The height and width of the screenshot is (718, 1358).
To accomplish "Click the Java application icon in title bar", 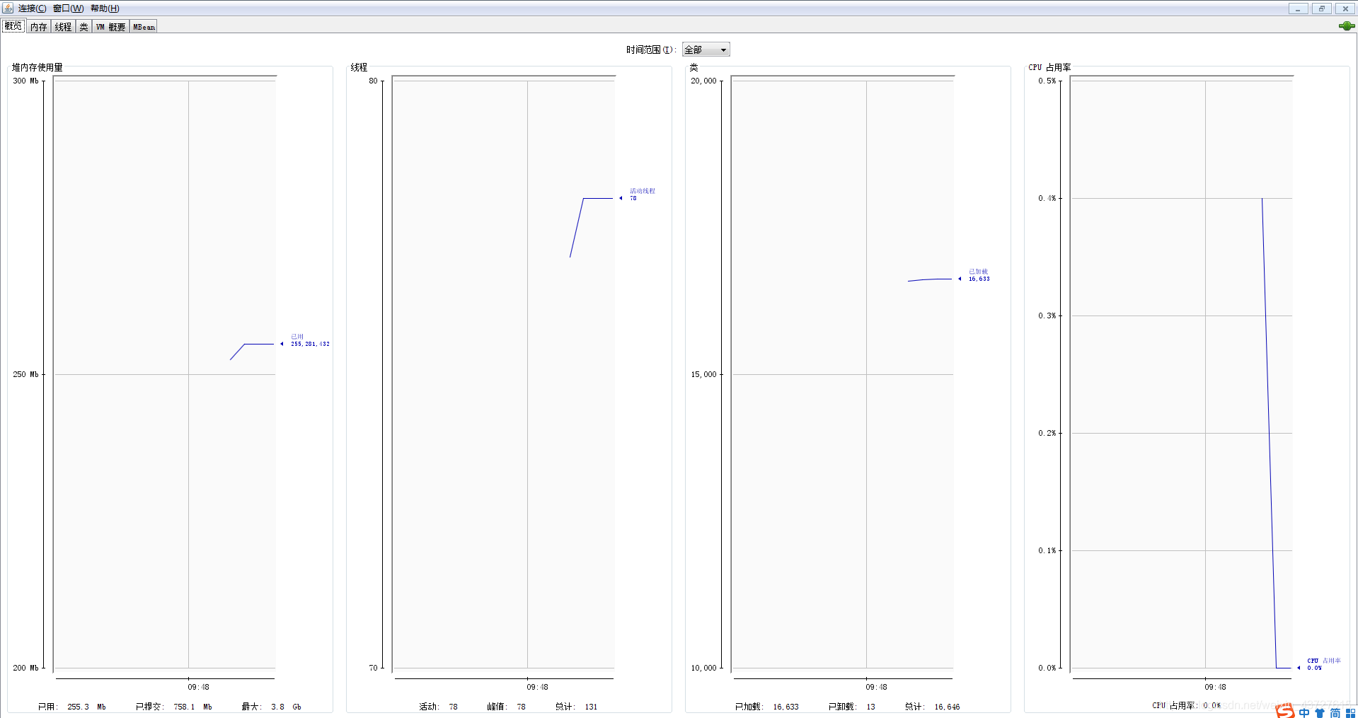I will pos(8,8).
